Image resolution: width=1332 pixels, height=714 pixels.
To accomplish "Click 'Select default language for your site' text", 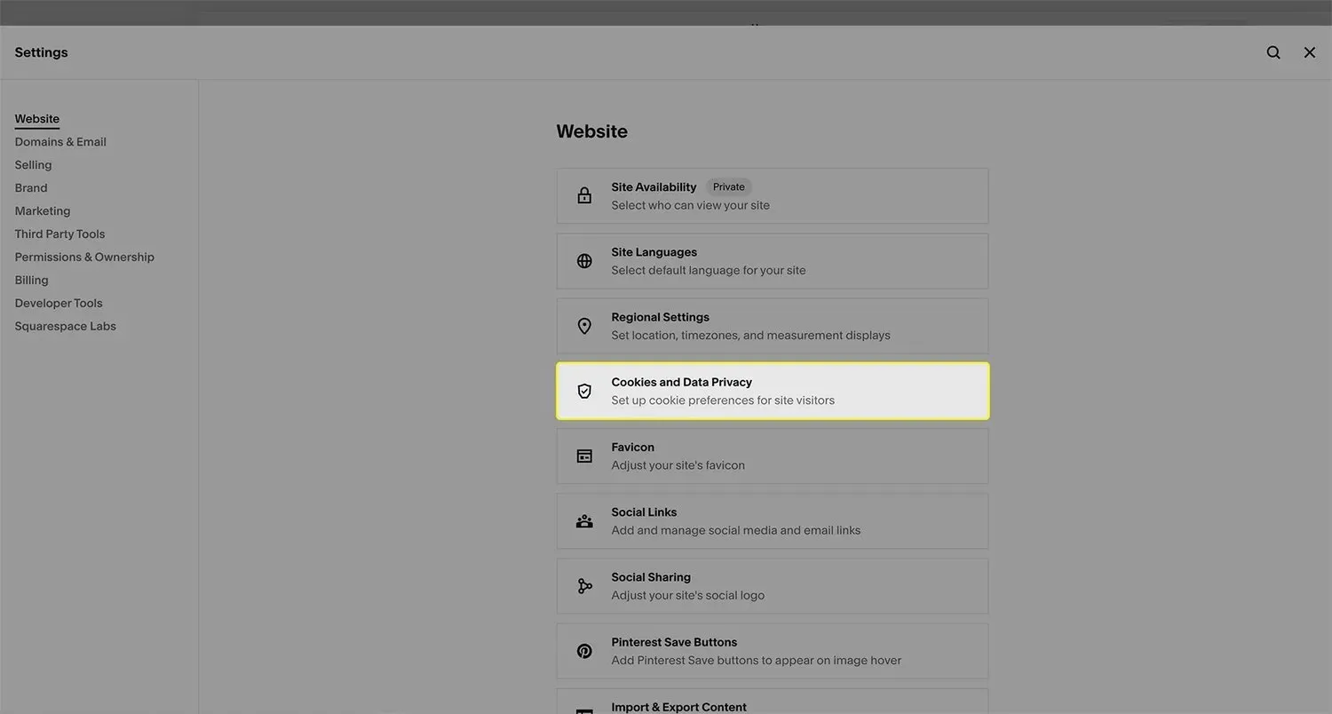I will click(x=709, y=270).
